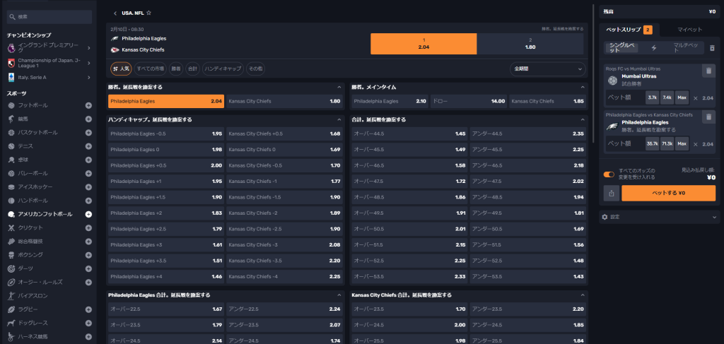The height and width of the screenshot is (344, 724).
Task: Click the lightning quick-bet icon
Action: 654,48
